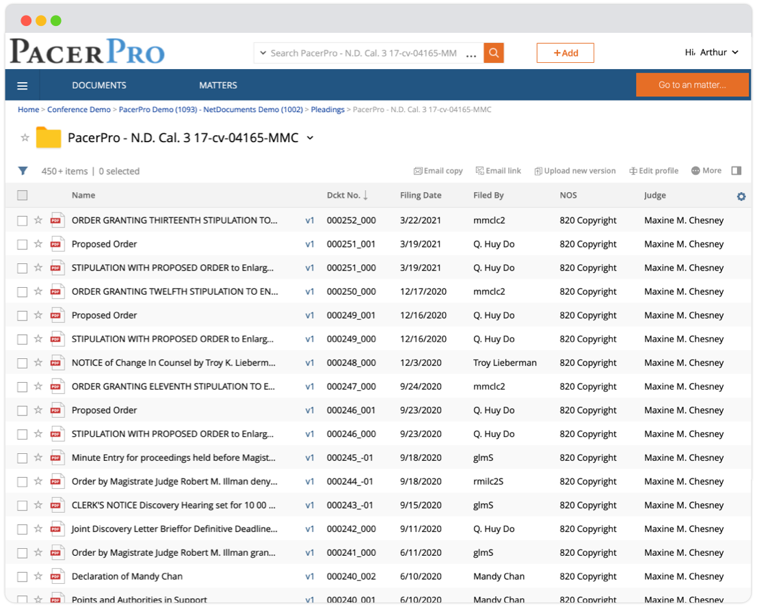Sort by the Judge column header
757x607 pixels.
[x=654, y=195]
